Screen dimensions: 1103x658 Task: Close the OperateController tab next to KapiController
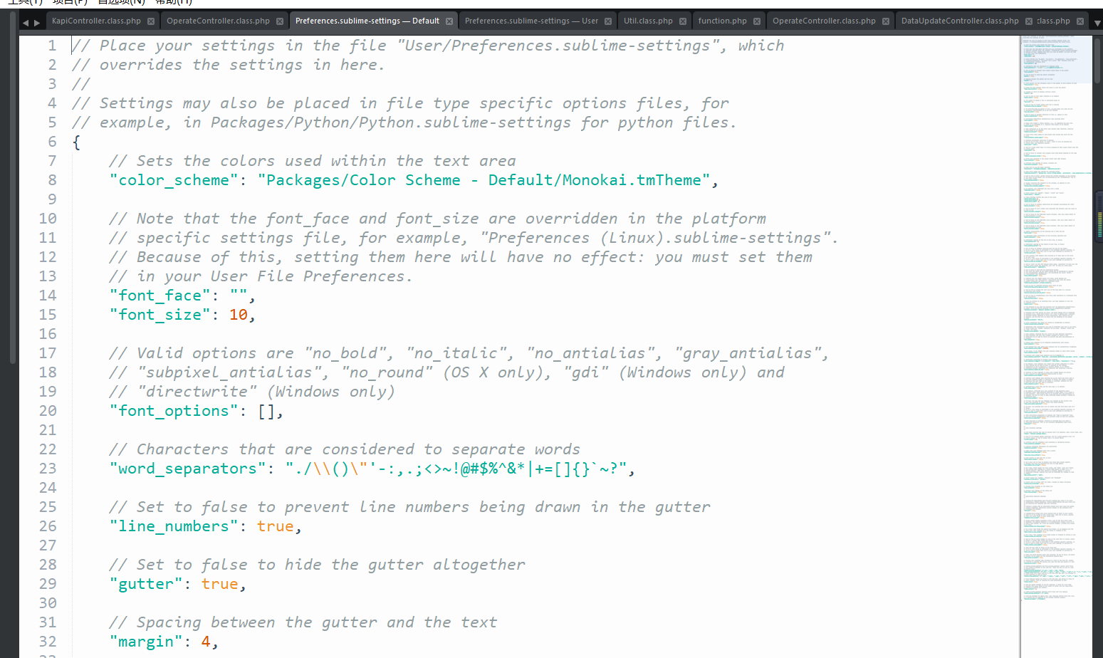[280, 21]
